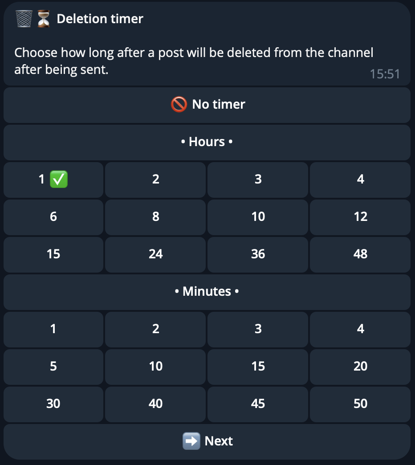Select the 50 minutes option
Image resolution: width=415 pixels, height=465 pixels.
(360, 404)
